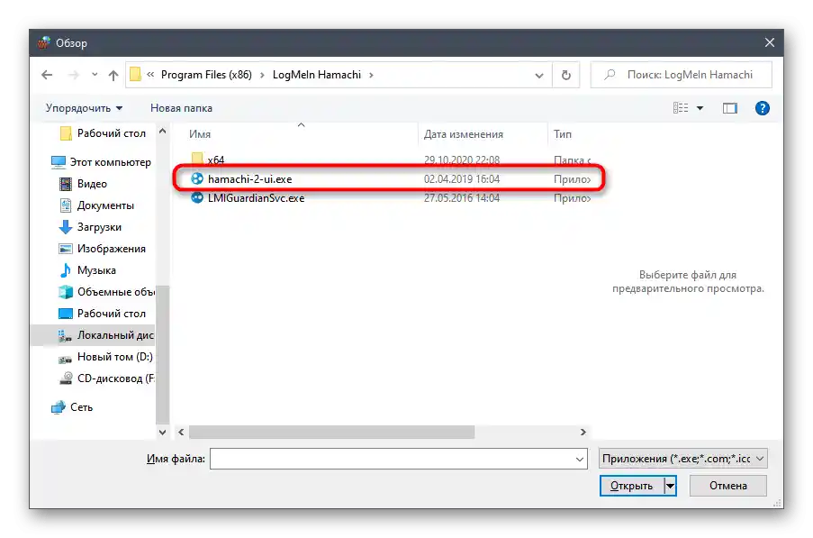Sort by Тип column header
This screenshot has height=538, width=813.
click(563, 134)
